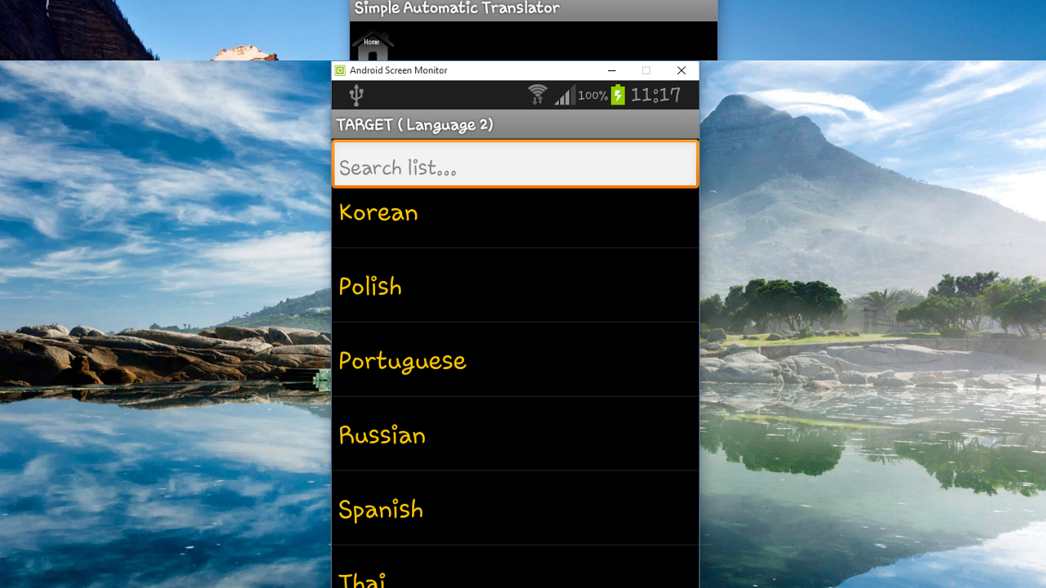Select Polish from the language list

(x=516, y=285)
